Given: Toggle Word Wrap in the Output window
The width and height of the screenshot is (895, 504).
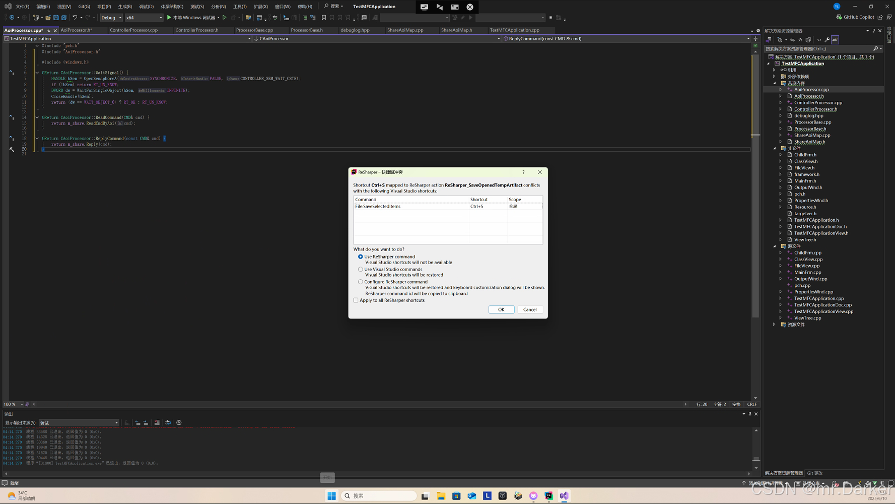Looking at the screenshot, I should [x=168, y=422].
